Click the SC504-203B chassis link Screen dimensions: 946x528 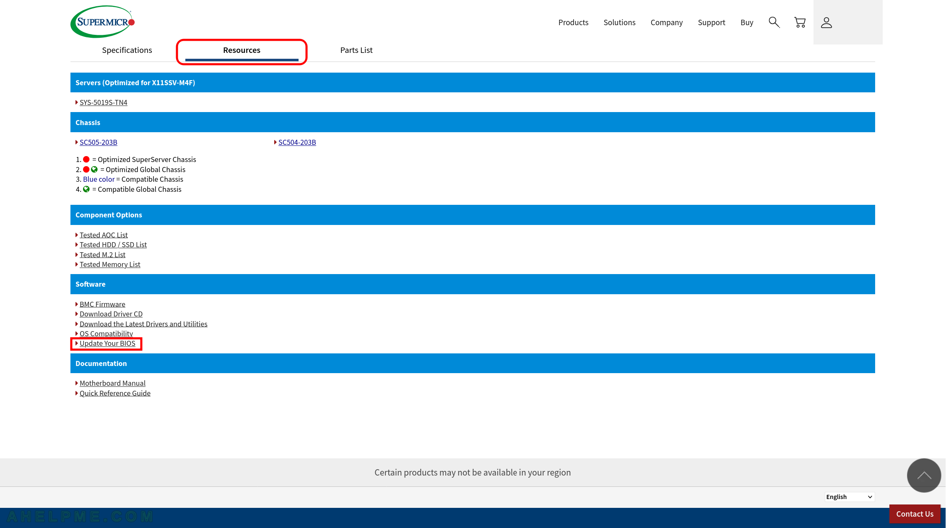pyautogui.click(x=297, y=142)
